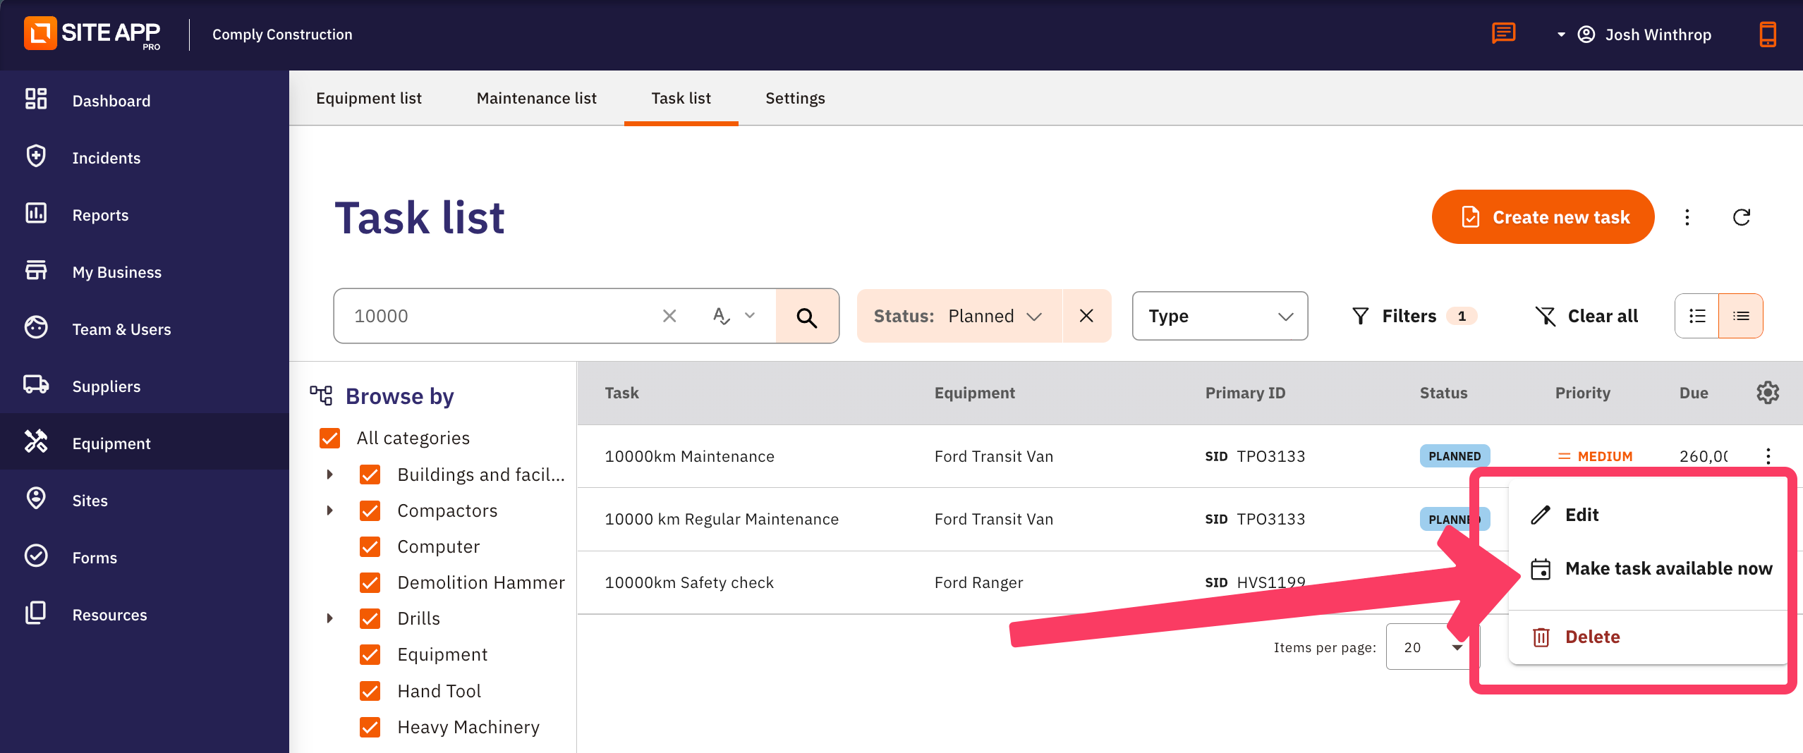This screenshot has width=1803, height=753.
Task: Open the table column settings gear
Action: click(x=1767, y=393)
